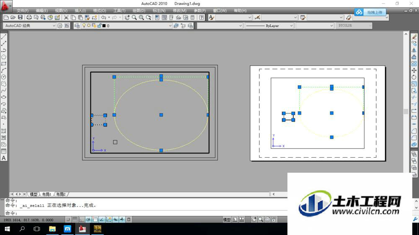This screenshot has width=419, height=235.
Task: Select the Polygon draw tool
Action: pos(4,57)
